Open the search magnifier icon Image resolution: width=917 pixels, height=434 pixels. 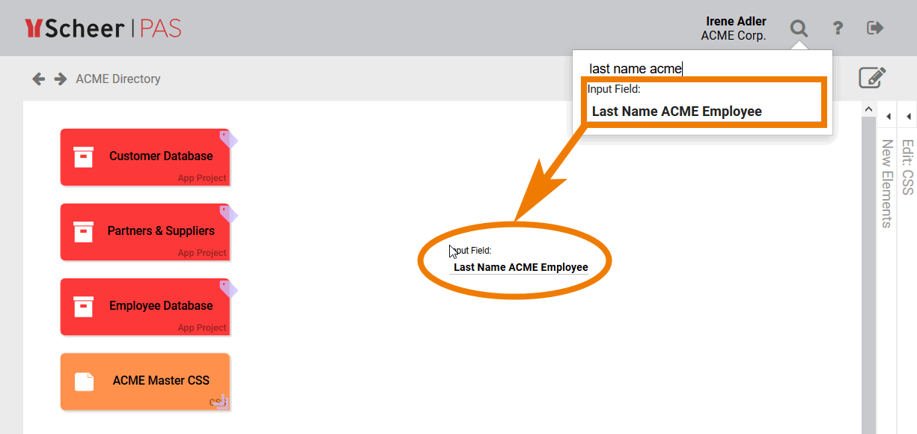799,28
